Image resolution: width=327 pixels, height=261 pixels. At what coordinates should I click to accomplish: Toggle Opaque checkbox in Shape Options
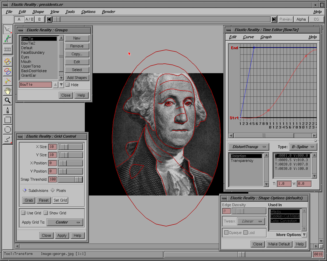pos(226,232)
